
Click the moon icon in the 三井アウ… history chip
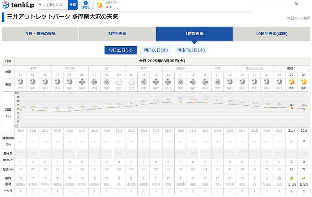(x=99, y=5)
